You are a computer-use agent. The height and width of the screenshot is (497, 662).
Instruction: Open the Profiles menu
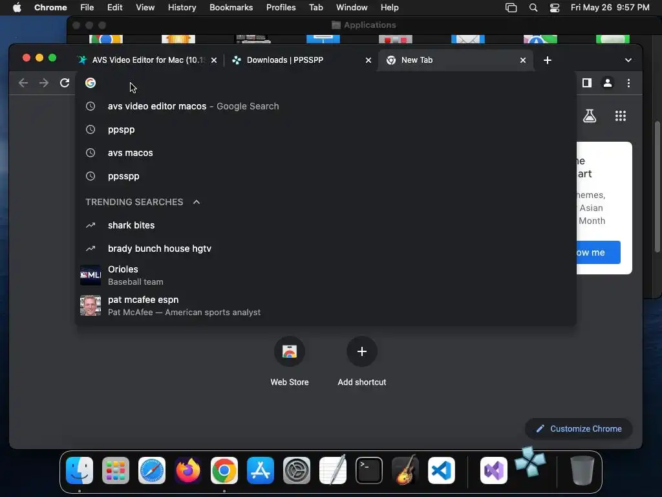tap(281, 8)
